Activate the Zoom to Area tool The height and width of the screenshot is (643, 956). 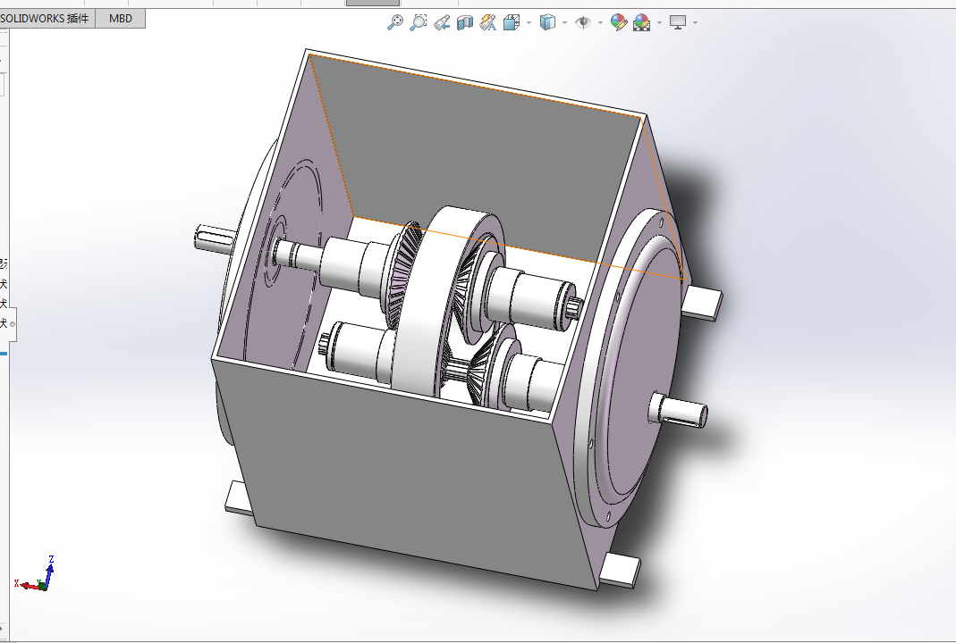coord(419,22)
